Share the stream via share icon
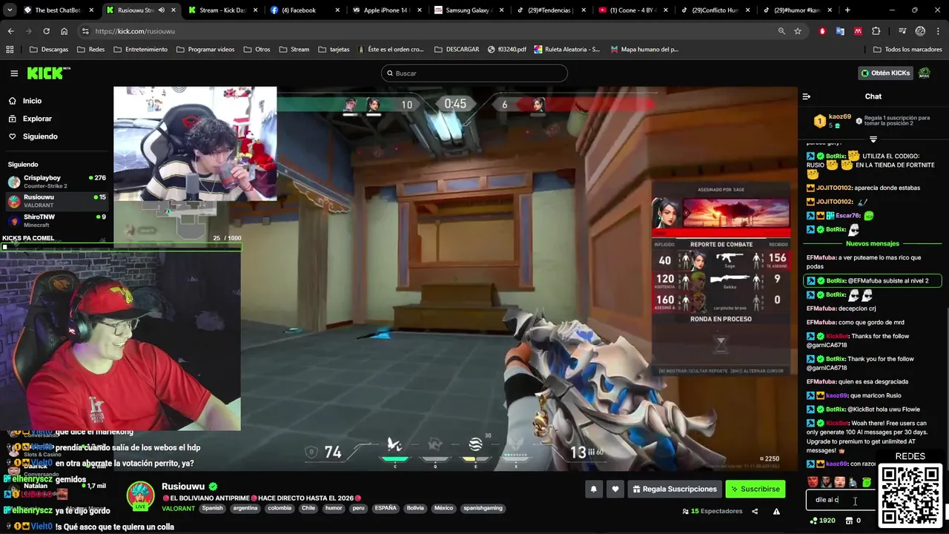This screenshot has width=949, height=534. tap(755, 511)
